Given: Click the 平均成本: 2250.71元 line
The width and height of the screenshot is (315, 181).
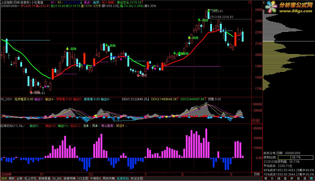Looking at the screenshot, I should pos(278,166).
